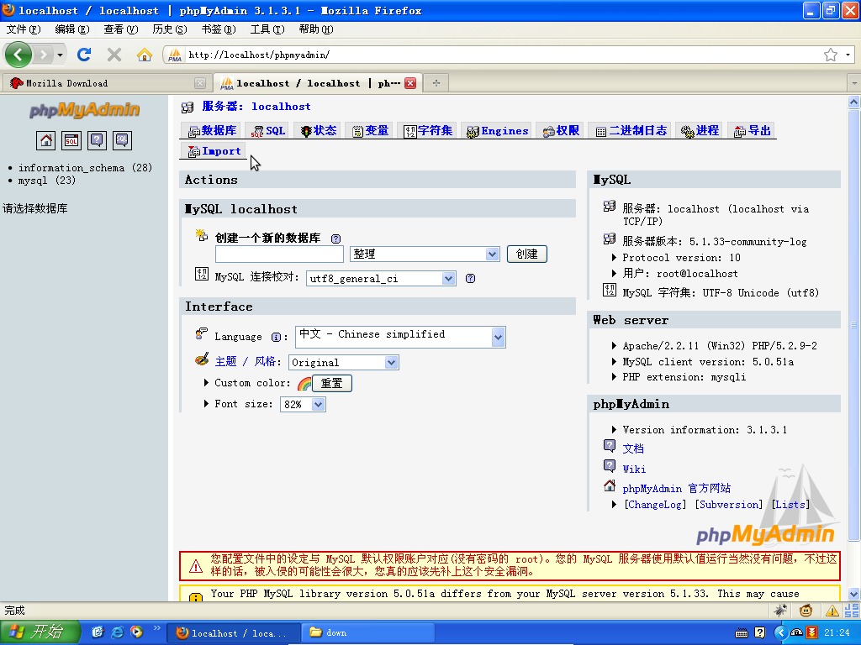Open the 权限 privileges tab
861x645 pixels.
coord(561,130)
